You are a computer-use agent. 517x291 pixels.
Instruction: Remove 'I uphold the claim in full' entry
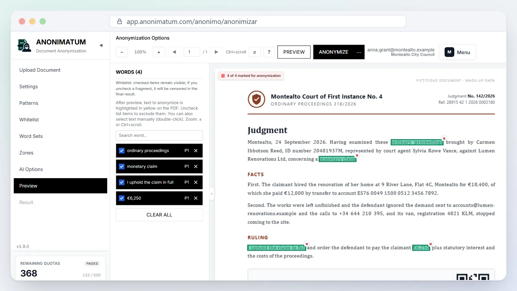(196, 182)
